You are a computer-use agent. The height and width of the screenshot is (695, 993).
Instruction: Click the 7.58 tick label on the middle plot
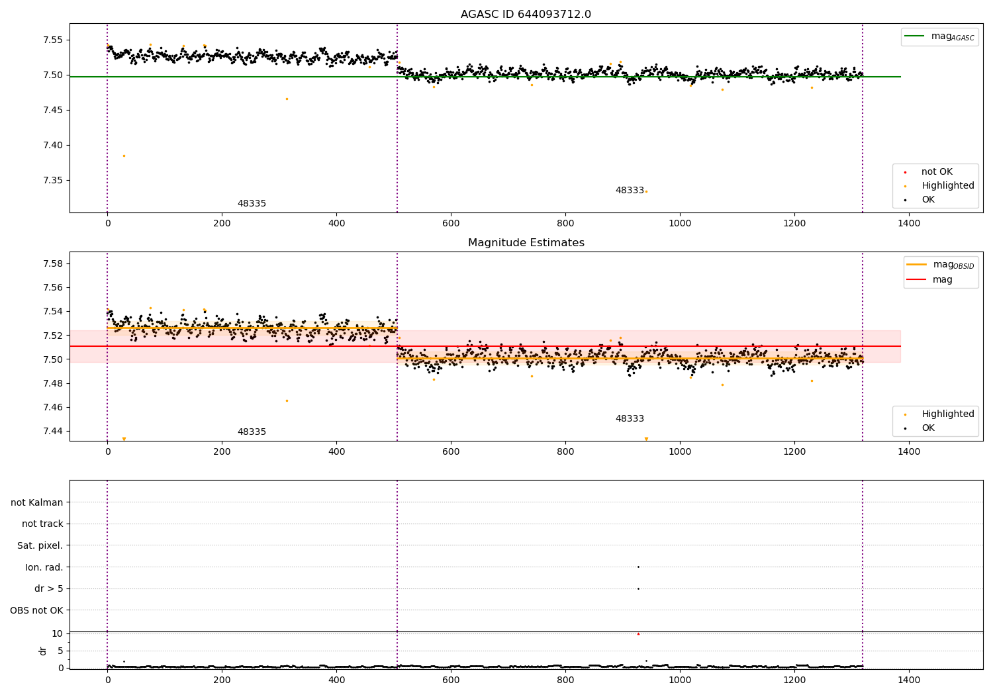click(x=52, y=264)
